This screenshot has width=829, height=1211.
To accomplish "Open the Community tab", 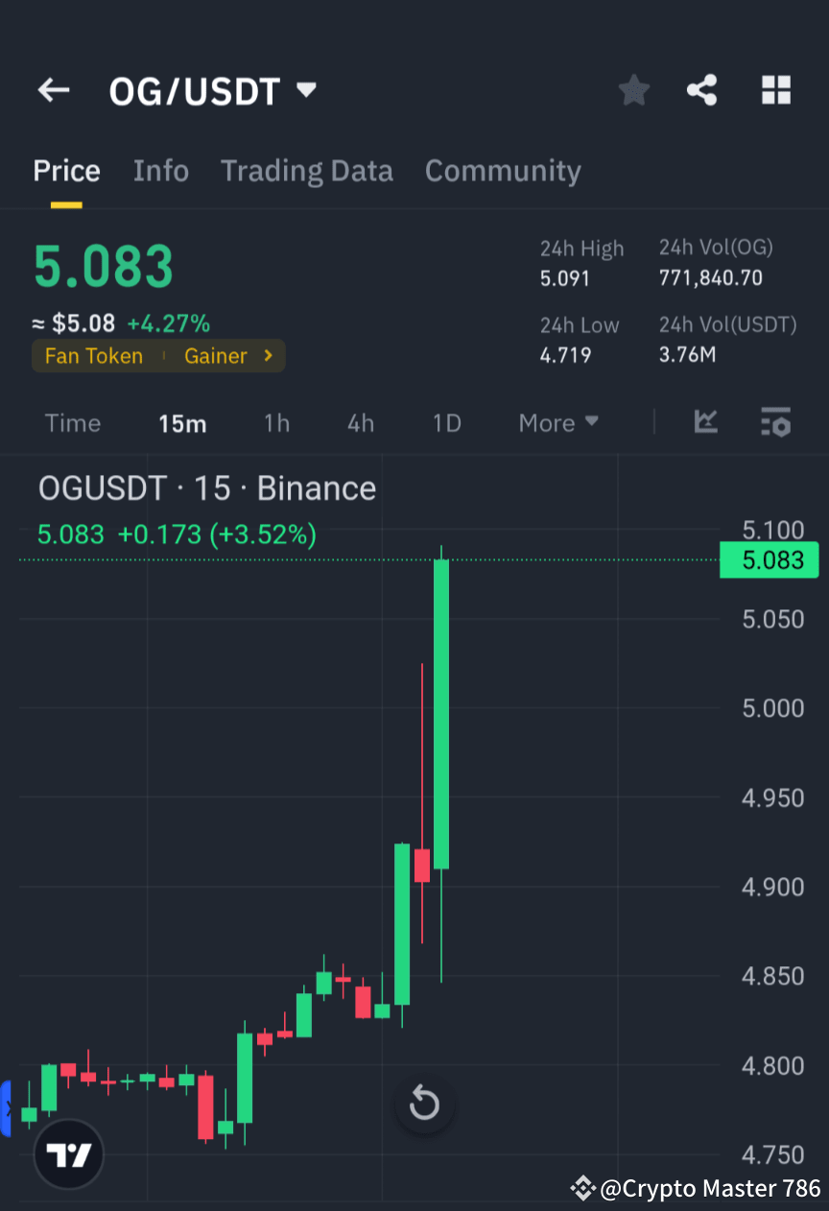I will coord(503,170).
